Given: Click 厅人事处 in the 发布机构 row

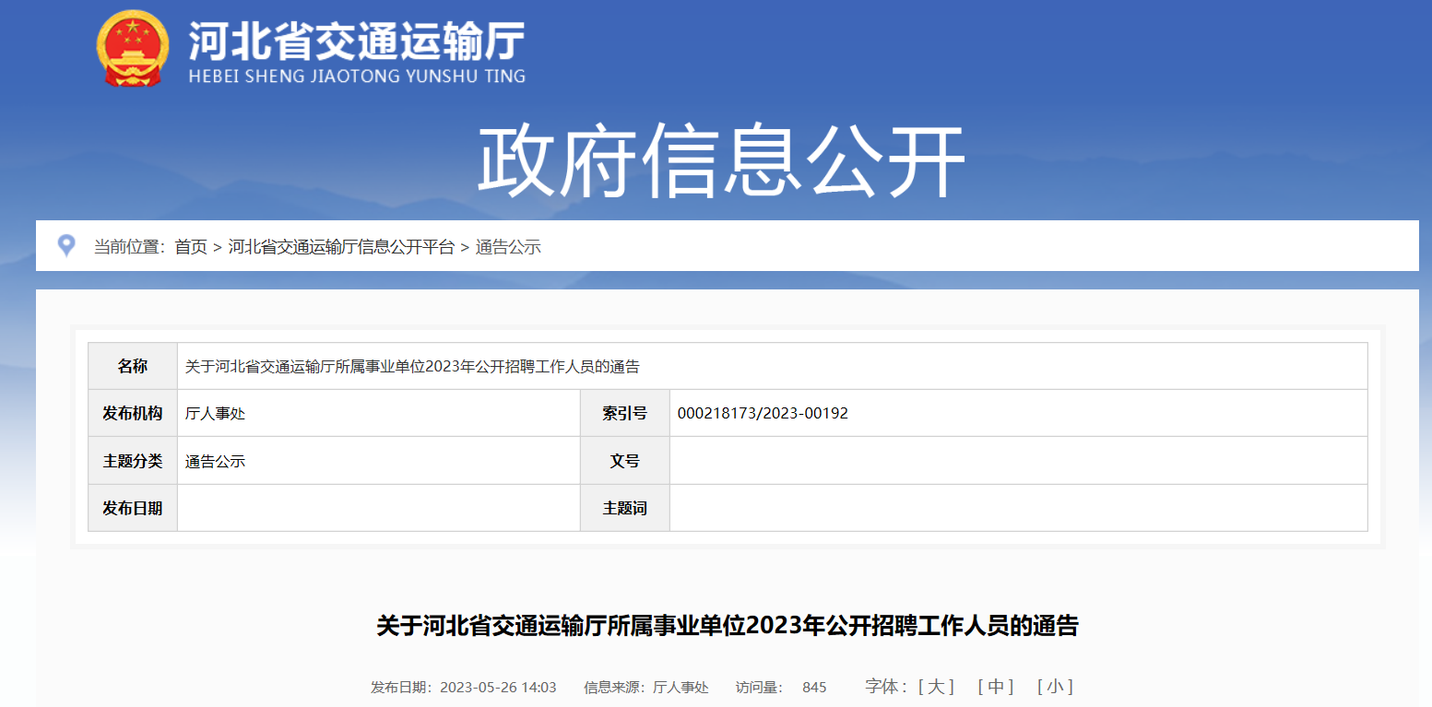Looking at the screenshot, I should click(x=215, y=414).
